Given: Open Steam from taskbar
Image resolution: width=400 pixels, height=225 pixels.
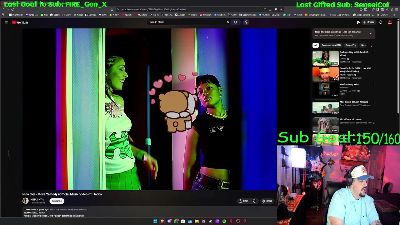Looking at the screenshot, I should (210, 221).
